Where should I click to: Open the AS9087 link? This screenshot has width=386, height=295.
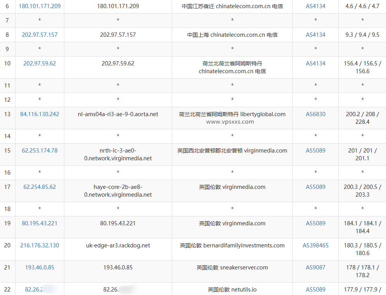315,268
